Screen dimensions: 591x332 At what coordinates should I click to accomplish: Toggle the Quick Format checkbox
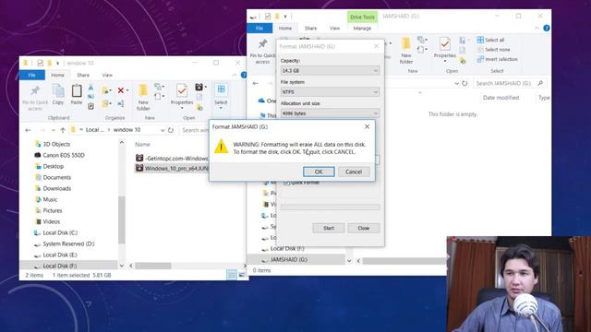pyautogui.click(x=286, y=183)
